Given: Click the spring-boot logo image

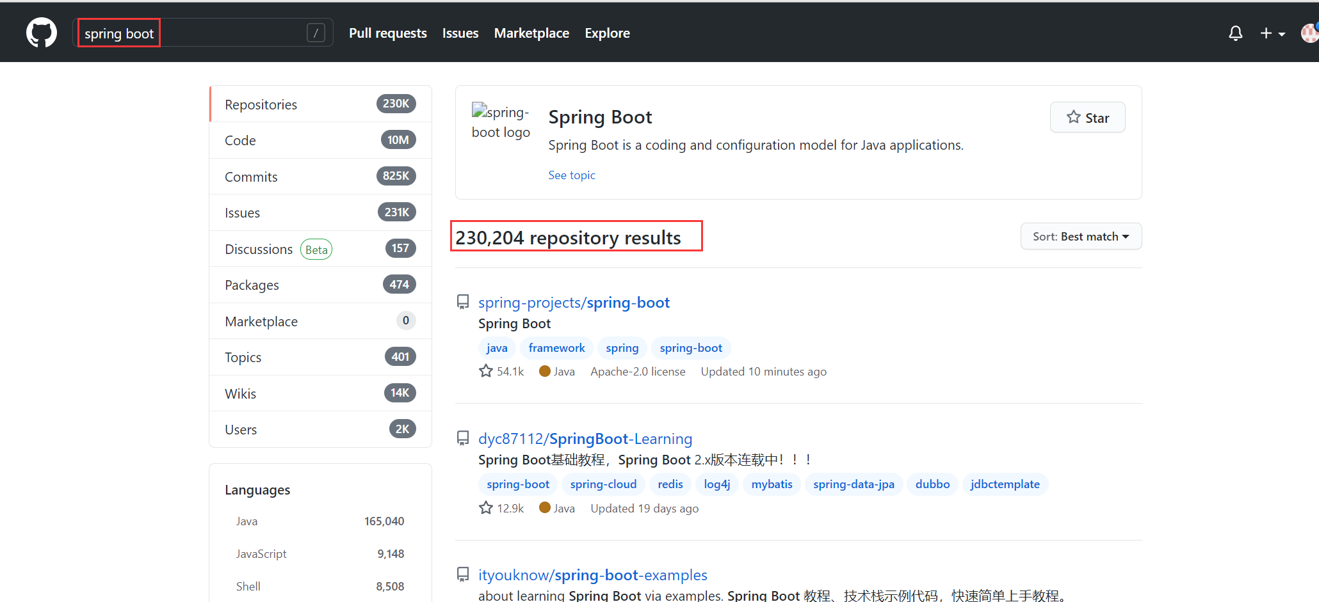Looking at the screenshot, I should pos(501,122).
